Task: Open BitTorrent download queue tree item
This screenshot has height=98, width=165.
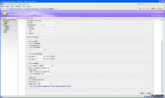Action: (x=6, y=21)
